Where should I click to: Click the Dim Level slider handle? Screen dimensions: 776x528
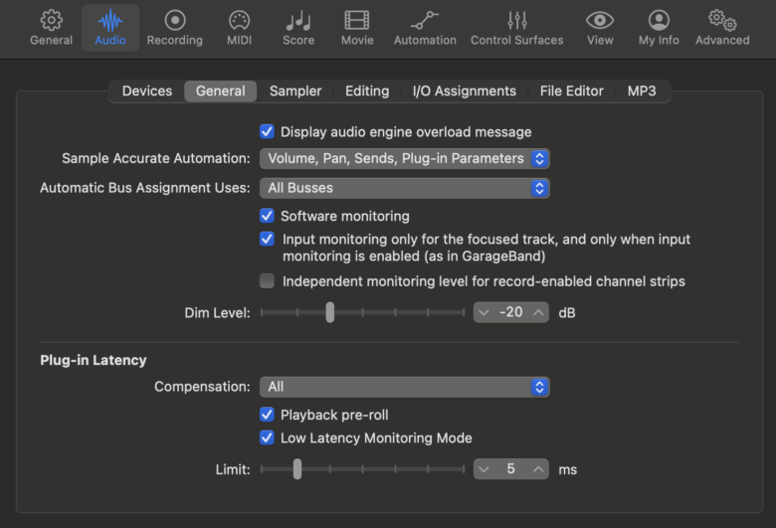coord(329,312)
